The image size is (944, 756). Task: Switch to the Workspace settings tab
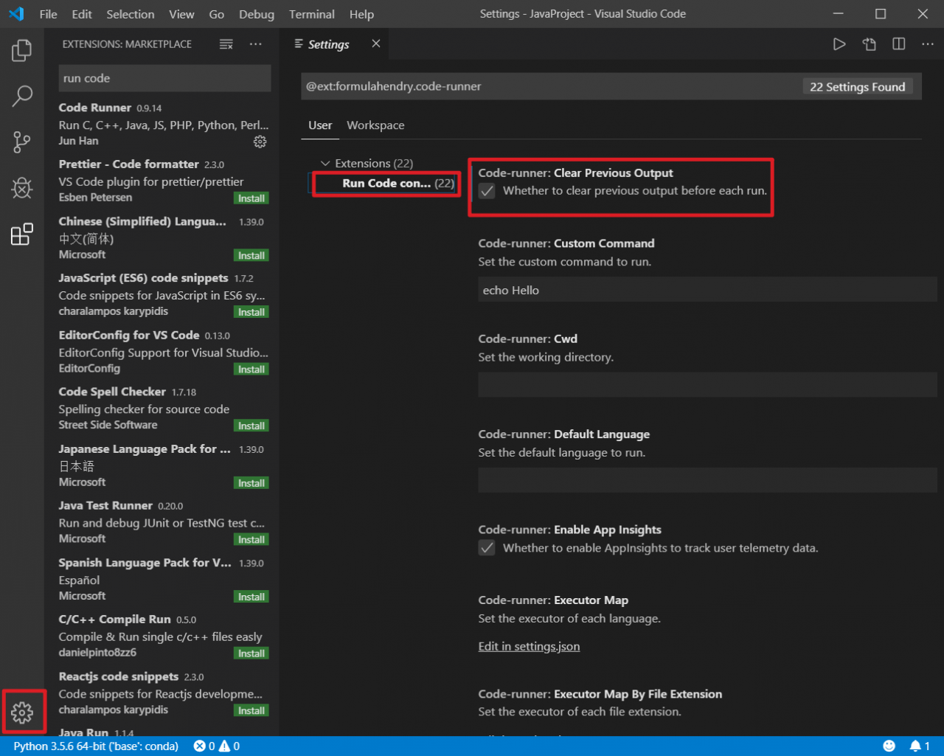pyautogui.click(x=375, y=125)
